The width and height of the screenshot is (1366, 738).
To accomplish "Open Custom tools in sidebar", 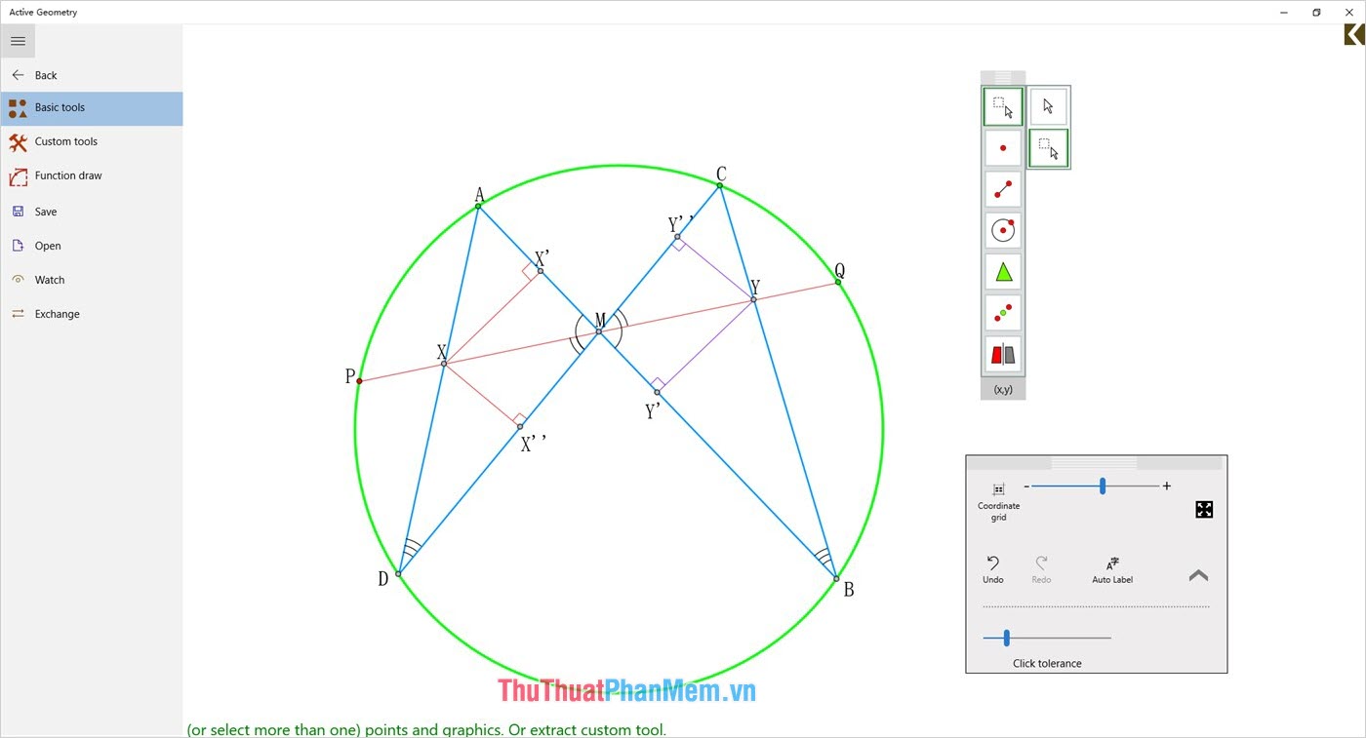I will (65, 141).
